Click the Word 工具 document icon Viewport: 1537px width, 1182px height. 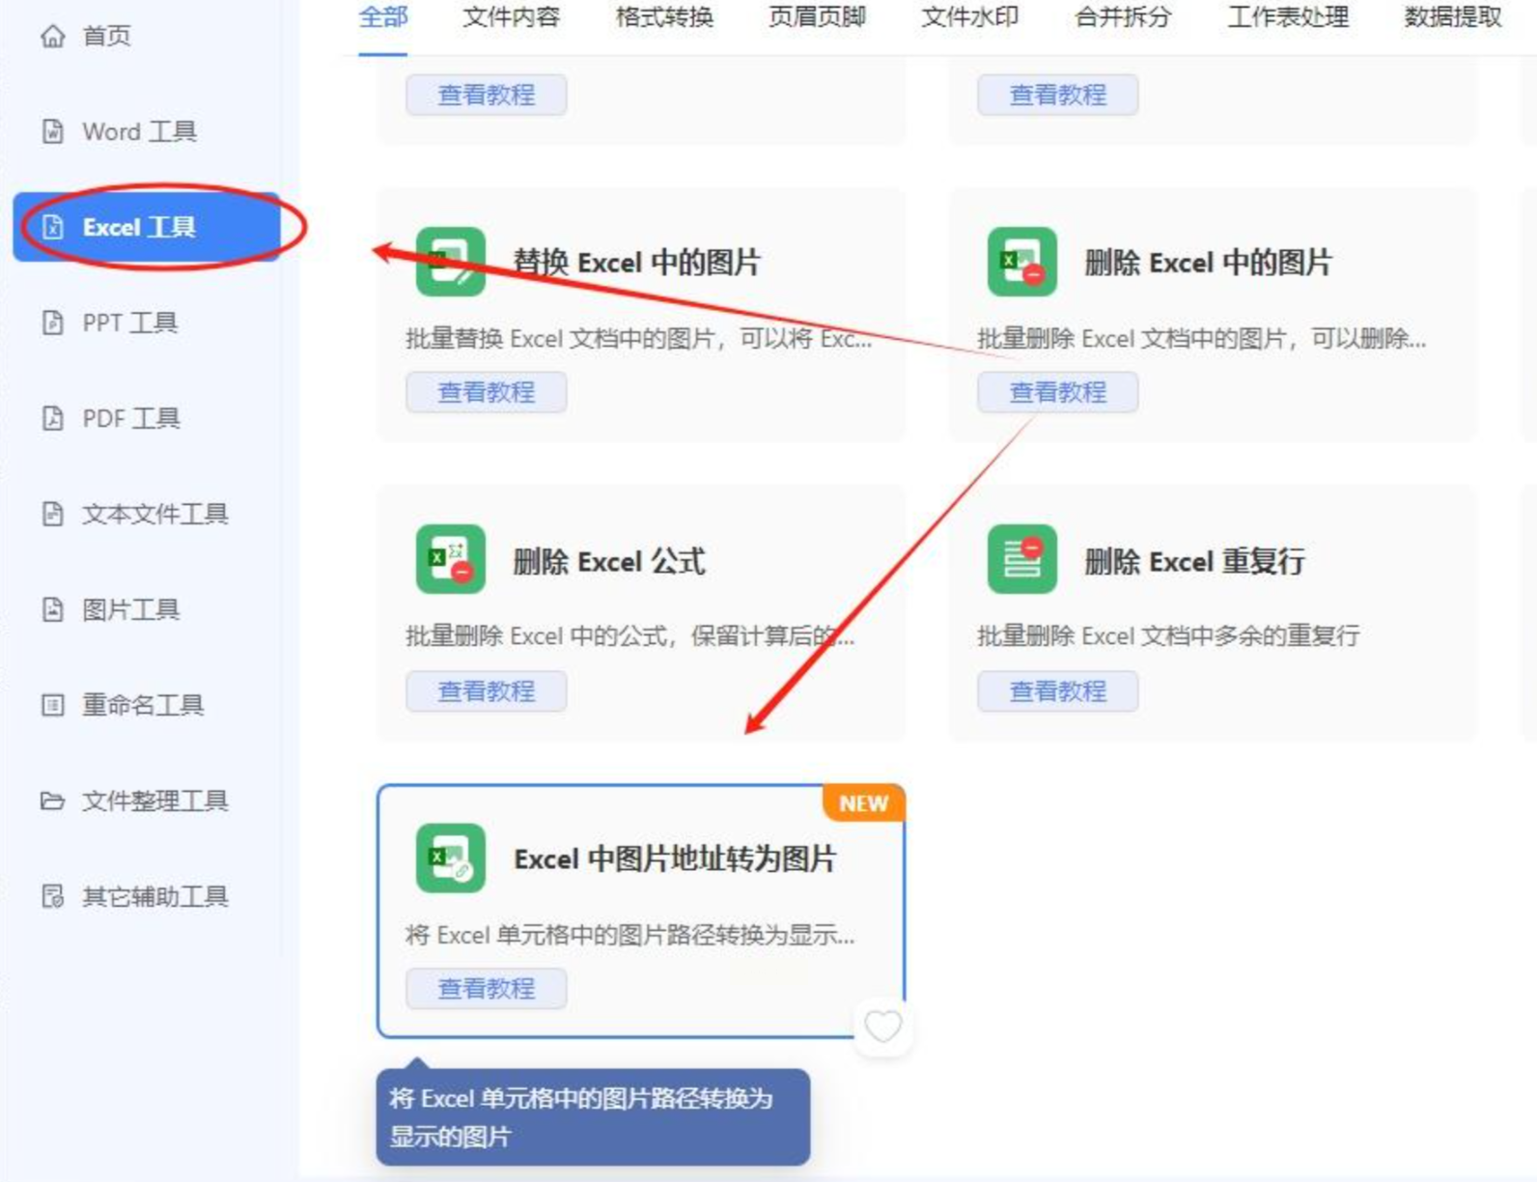pos(53,131)
